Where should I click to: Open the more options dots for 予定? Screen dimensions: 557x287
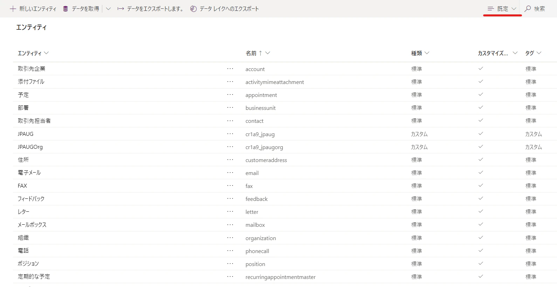tap(230, 94)
